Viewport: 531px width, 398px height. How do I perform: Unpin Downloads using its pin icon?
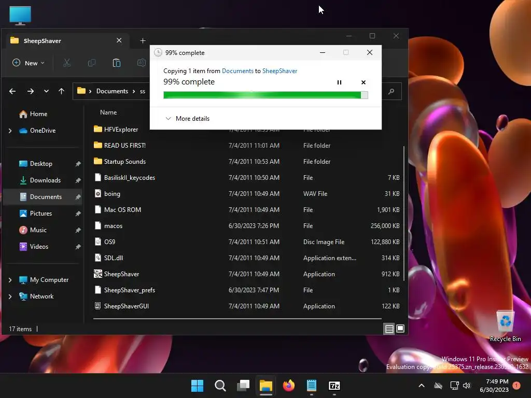[78, 180]
